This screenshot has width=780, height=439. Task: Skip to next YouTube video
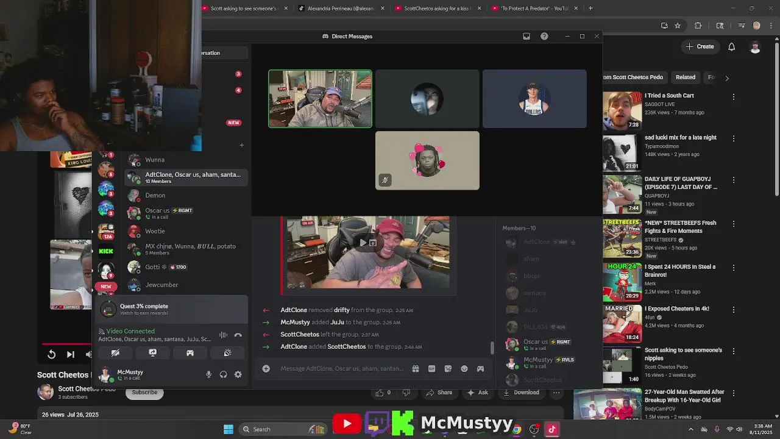pyautogui.click(x=71, y=354)
